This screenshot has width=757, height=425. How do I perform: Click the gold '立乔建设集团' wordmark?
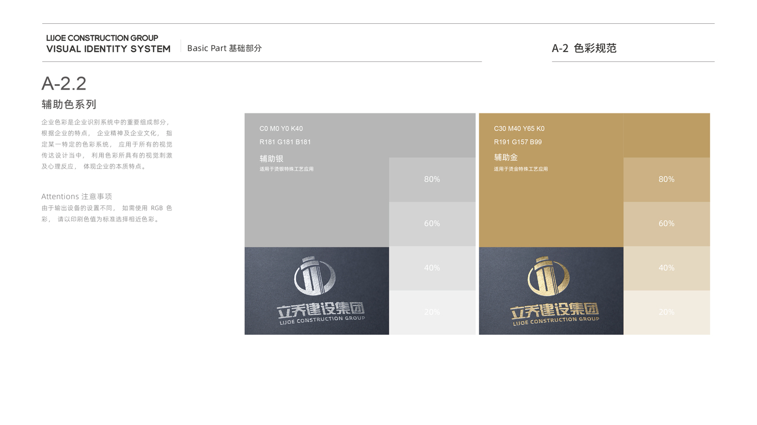coord(555,310)
